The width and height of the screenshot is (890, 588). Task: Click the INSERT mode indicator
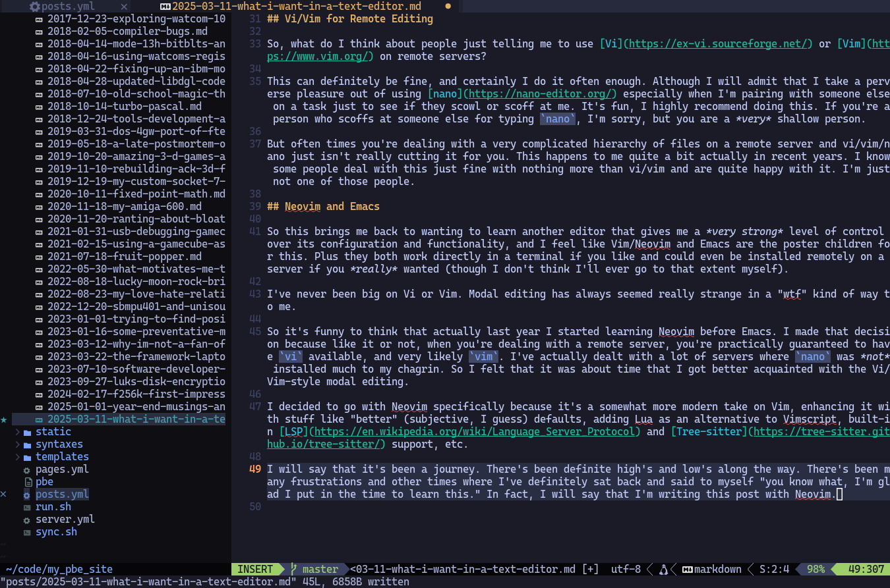tap(255, 570)
